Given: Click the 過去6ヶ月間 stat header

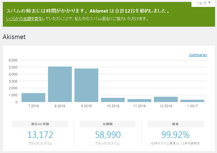Looking at the screenshot, I should [40, 124].
